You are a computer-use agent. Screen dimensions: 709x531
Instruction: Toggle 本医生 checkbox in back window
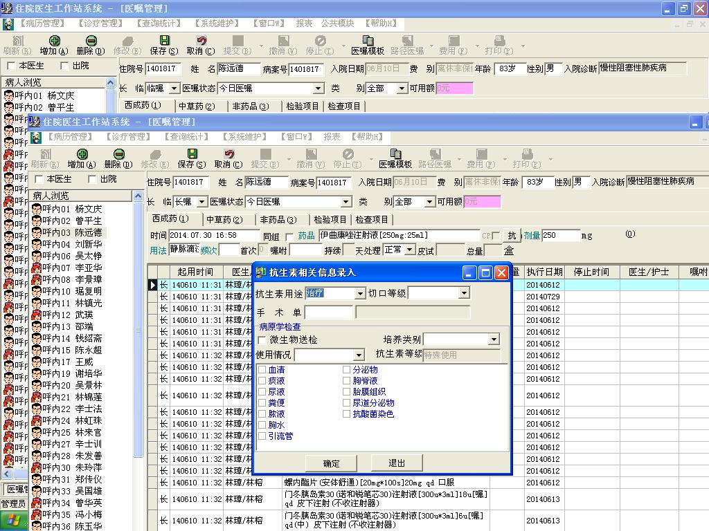tap(11, 66)
